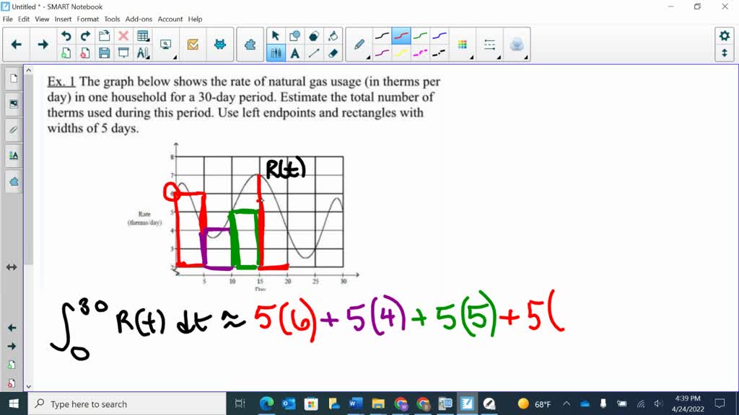Screen dimensions: 739x415
Task: Open the Add-ons menu
Action: (x=139, y=19)
